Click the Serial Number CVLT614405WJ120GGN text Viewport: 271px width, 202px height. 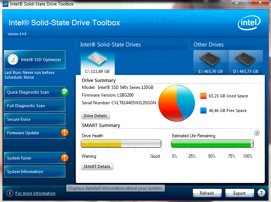pos(119,103)
